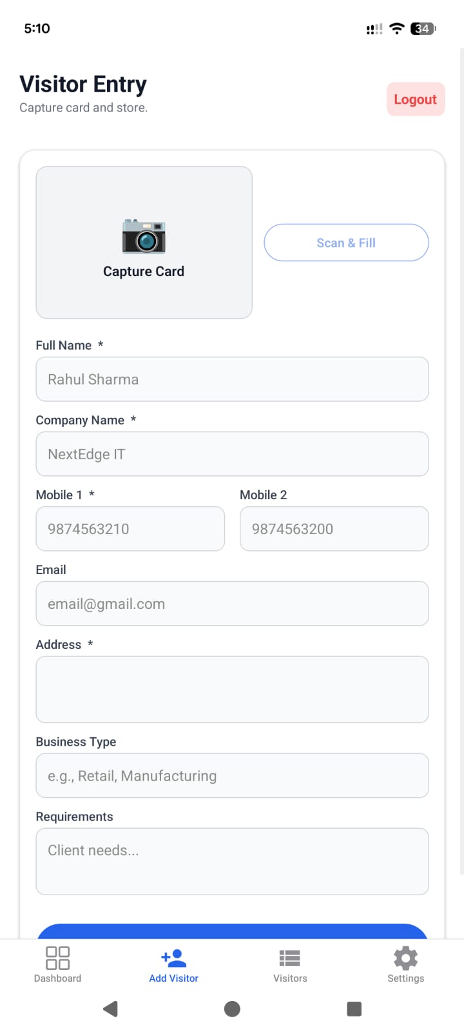Focus the Full Name input field
The height and width of the screenshot is (1032, 464).
pos(232,379)
